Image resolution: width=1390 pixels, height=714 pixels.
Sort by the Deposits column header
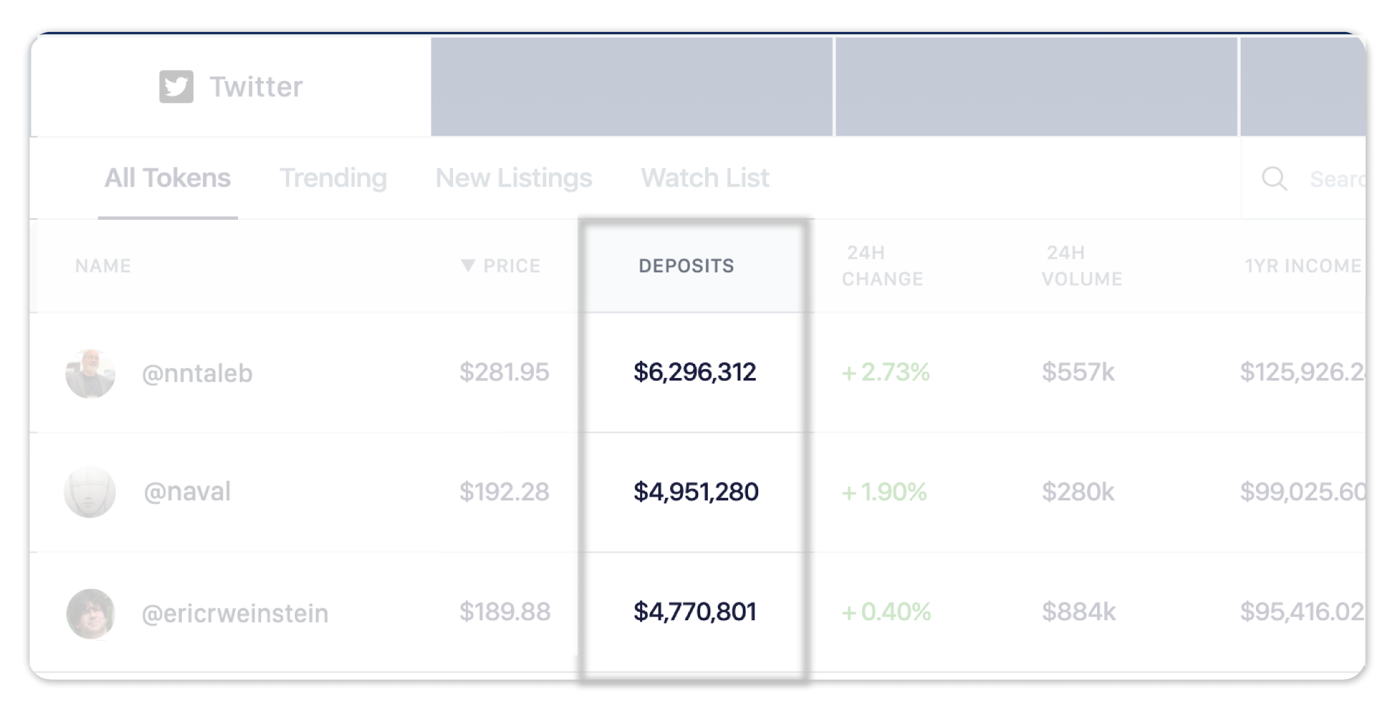click(686, 266)
